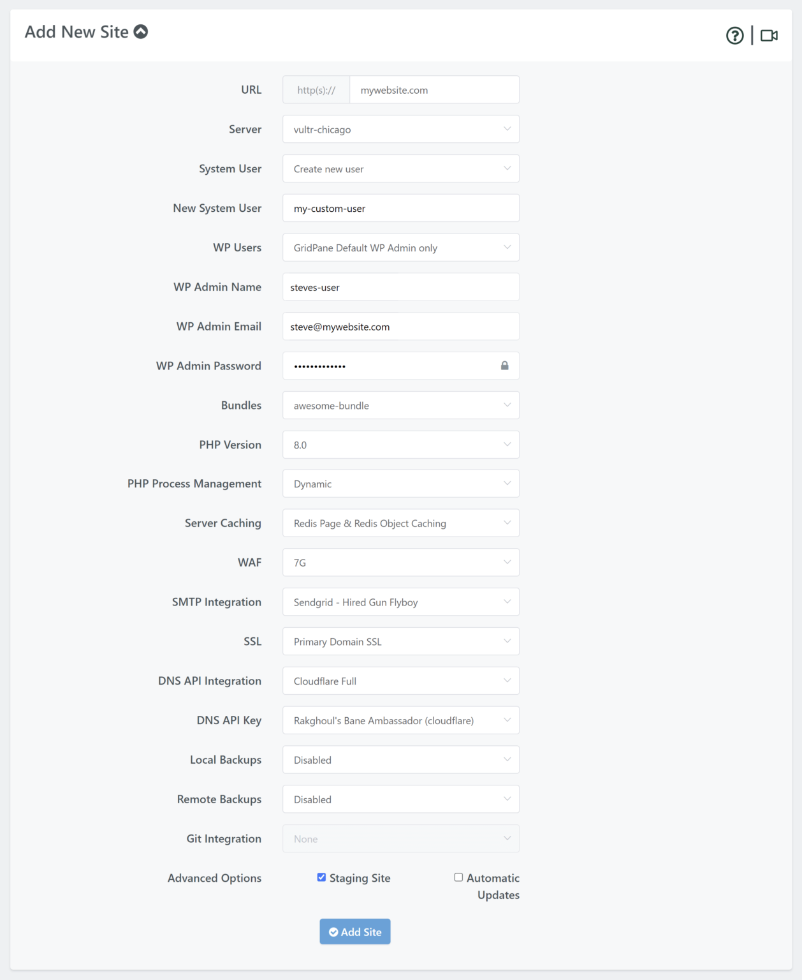Edit the WP Admin Email field

coord(400,326)
